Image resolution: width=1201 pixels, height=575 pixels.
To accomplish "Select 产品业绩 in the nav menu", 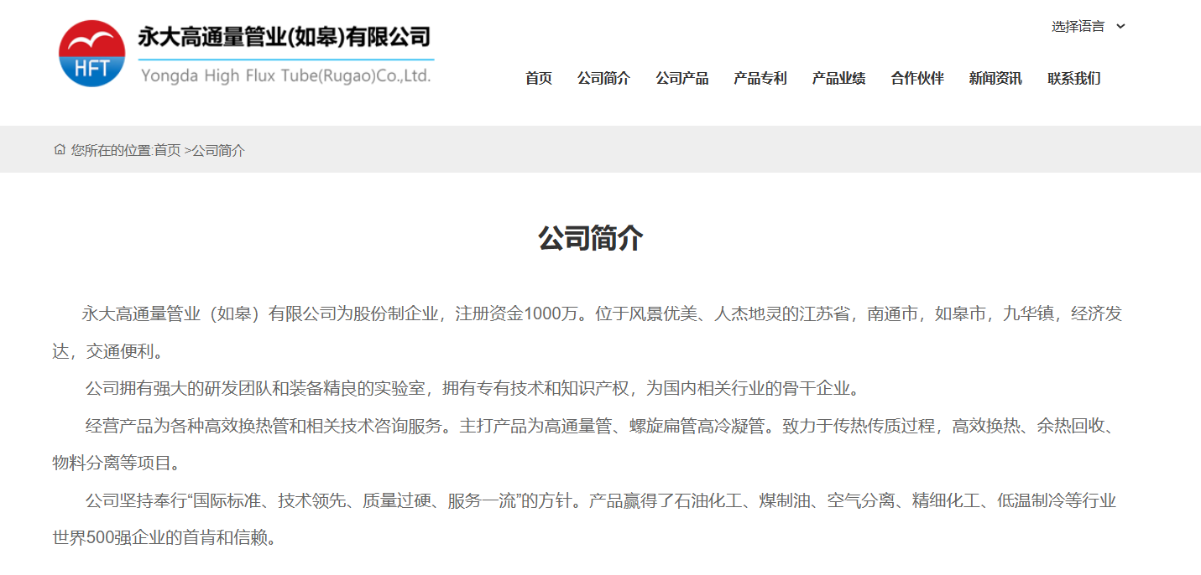I will [x=838, y=78].
